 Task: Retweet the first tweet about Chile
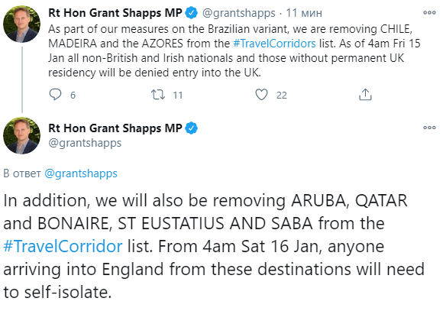158,95
